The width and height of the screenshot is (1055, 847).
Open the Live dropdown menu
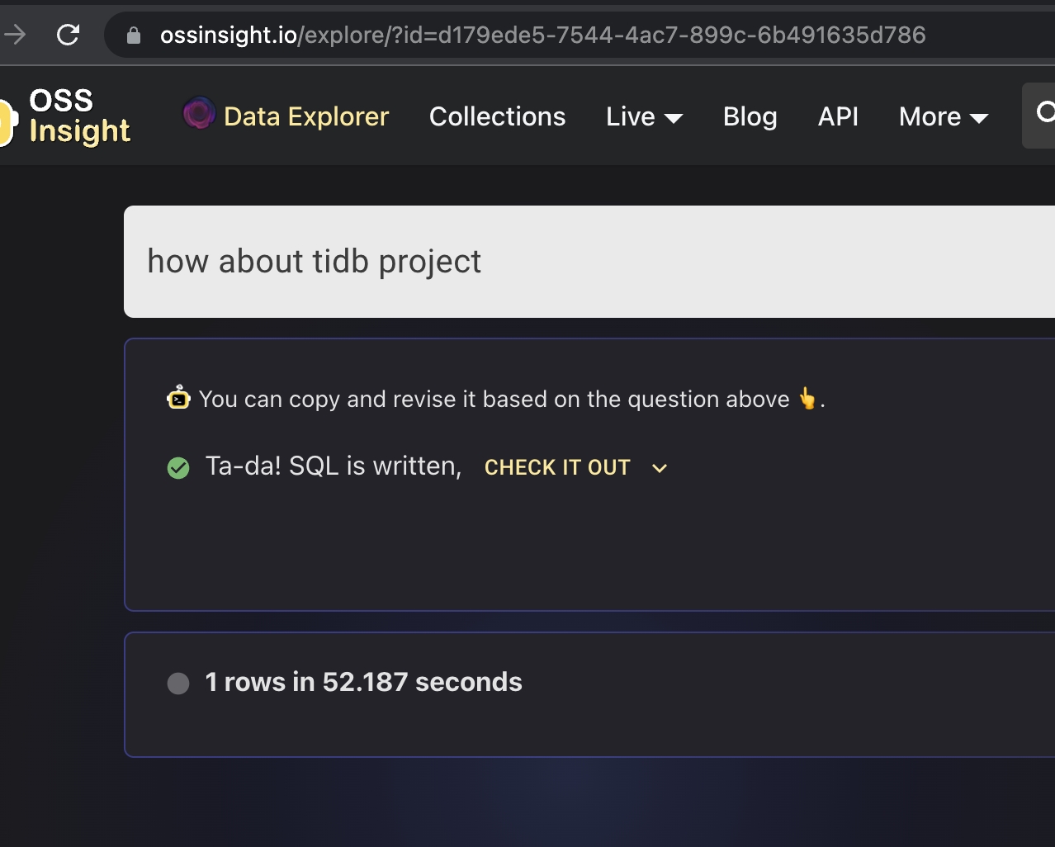coord(644,116)
